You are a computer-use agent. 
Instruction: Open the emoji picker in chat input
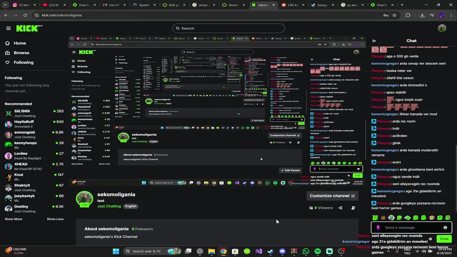pyautogui.click(x=445, y=227)
